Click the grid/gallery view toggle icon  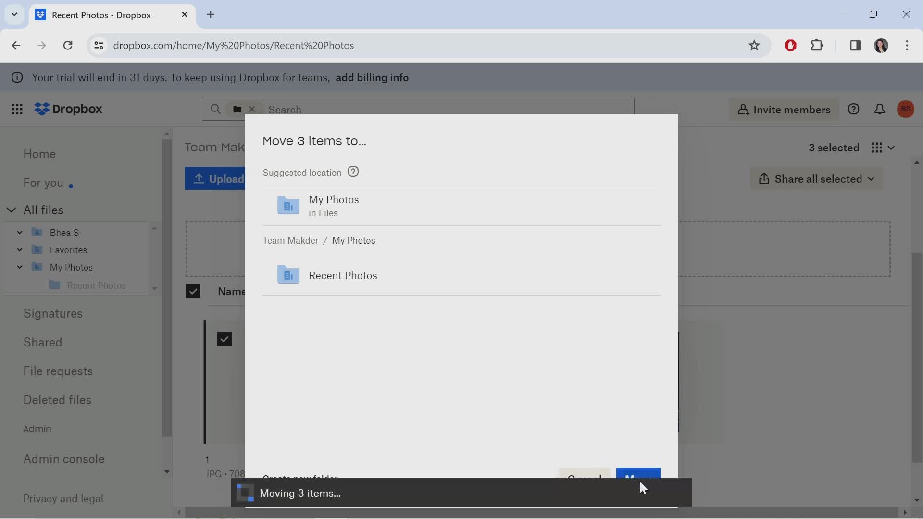[x=877, y=148]
